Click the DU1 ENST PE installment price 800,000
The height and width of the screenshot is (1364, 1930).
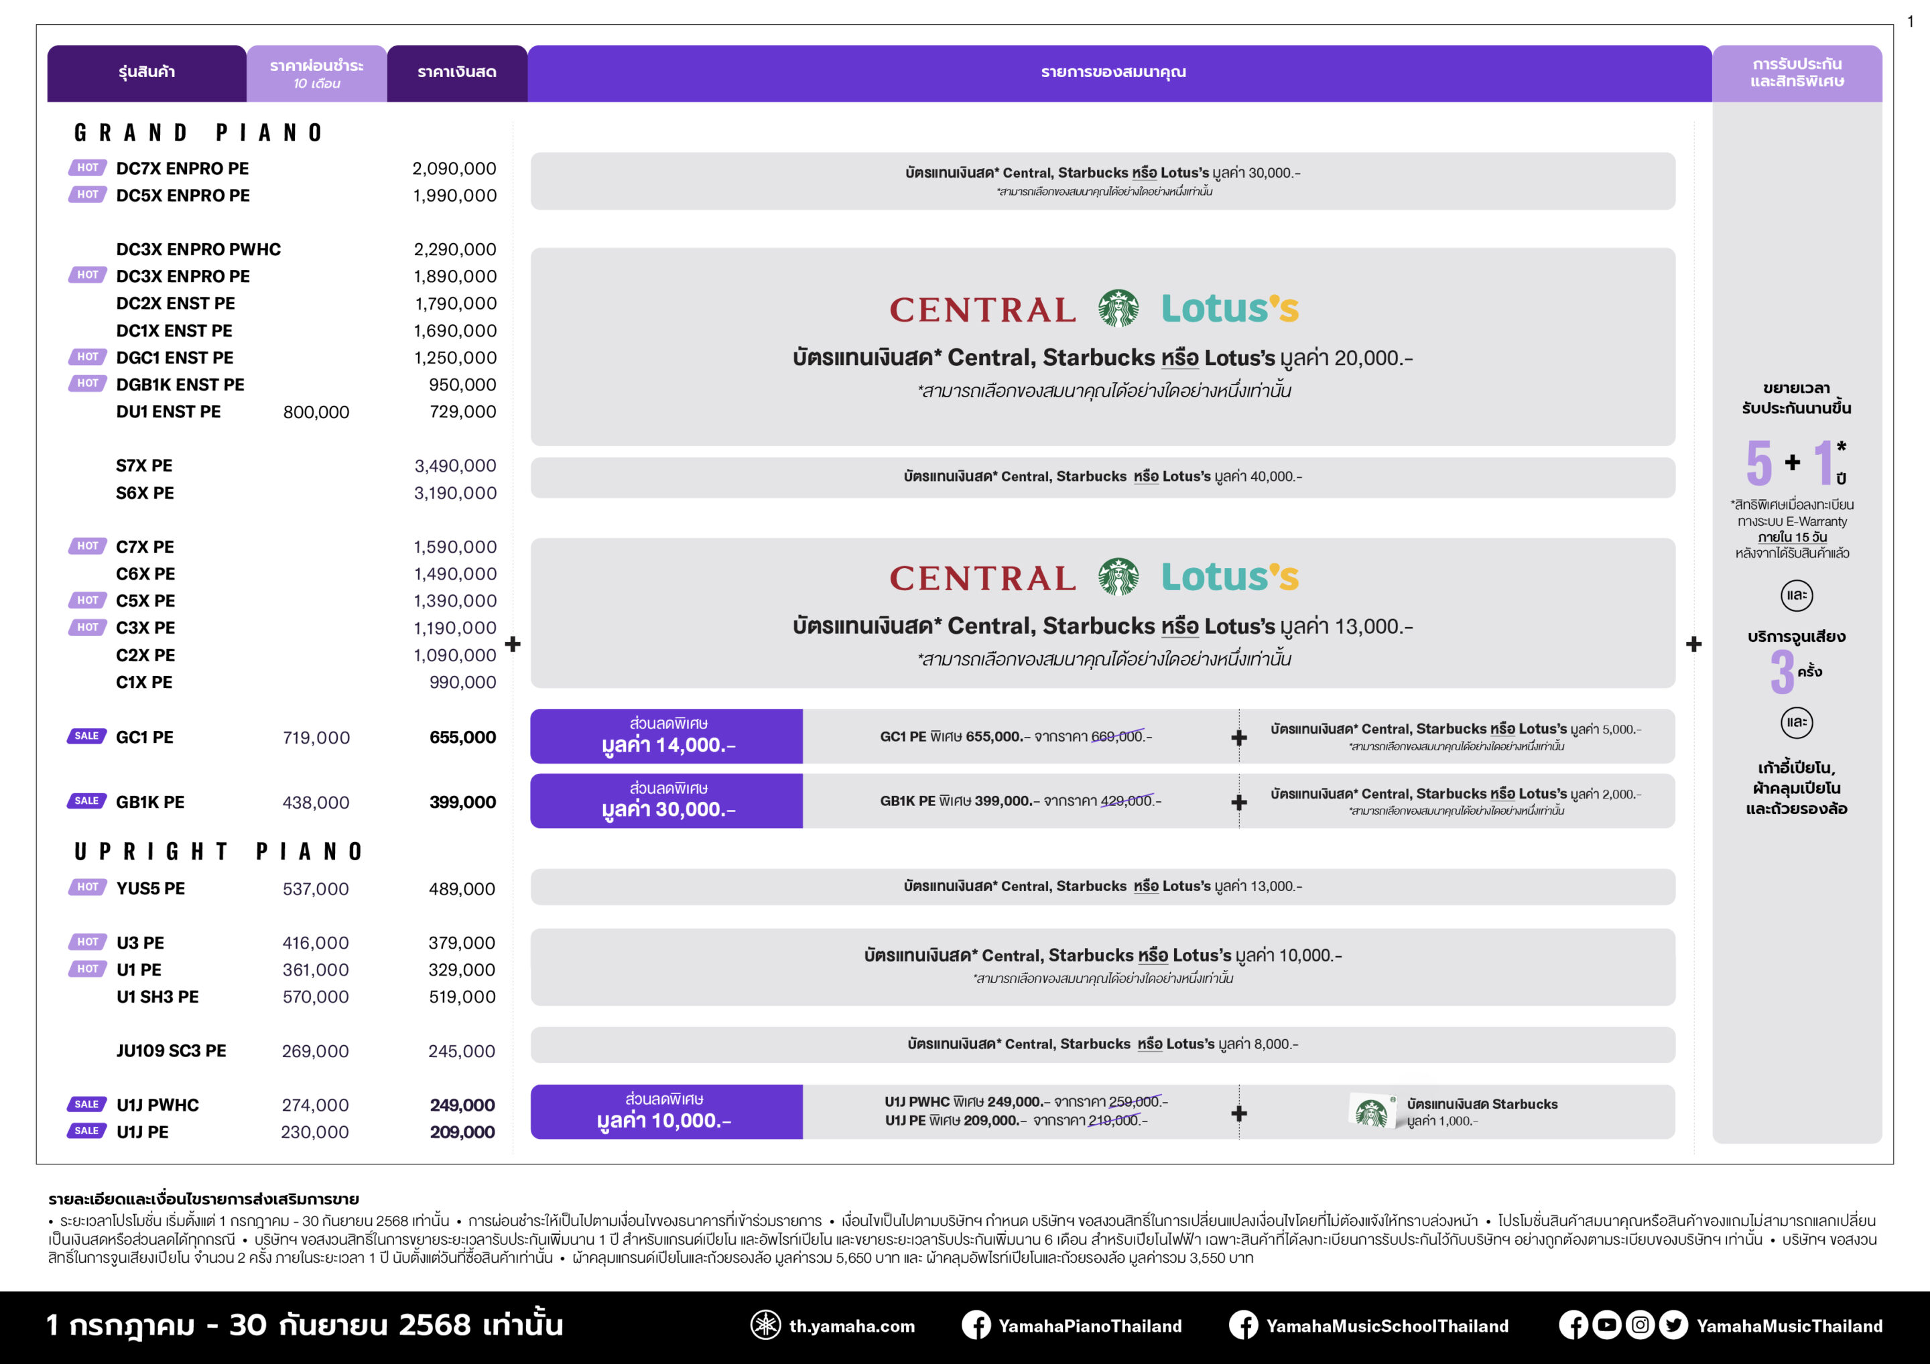tap(316, 412)
